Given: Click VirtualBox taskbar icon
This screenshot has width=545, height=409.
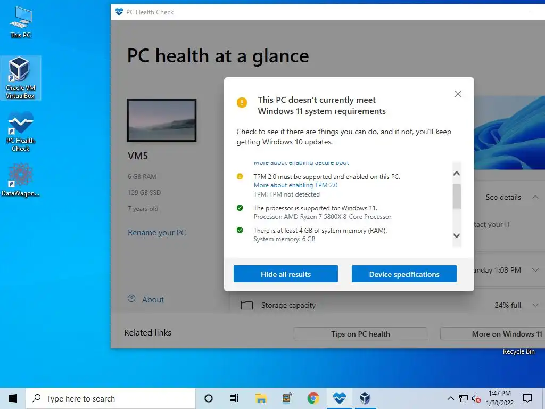Looking at the screenshot, I should point(365,398).
